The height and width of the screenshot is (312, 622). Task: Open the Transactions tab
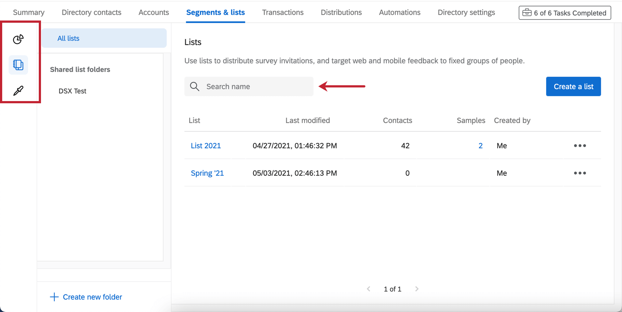tap(282, 12)
